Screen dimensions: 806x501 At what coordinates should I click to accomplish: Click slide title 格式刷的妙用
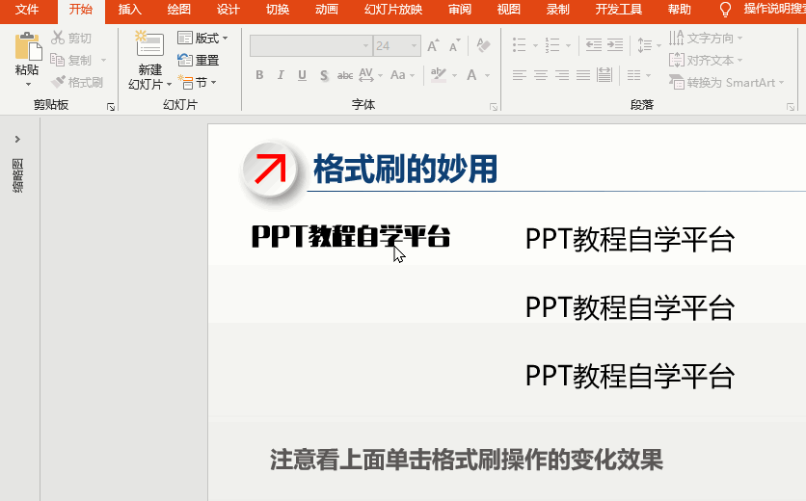point(405,169)
